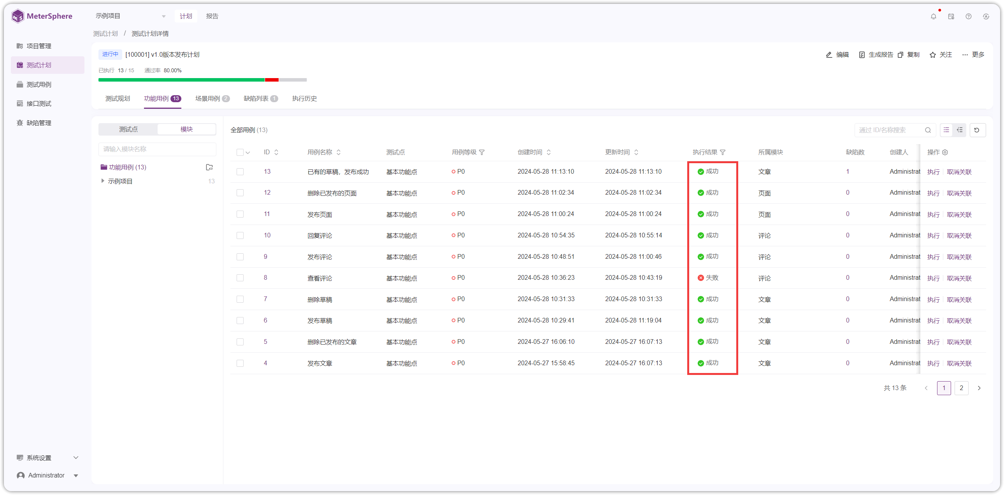Filter by 执行结果 funnel icon
Viewport: 1004px width, 495px height.
[x=723, y=152]
